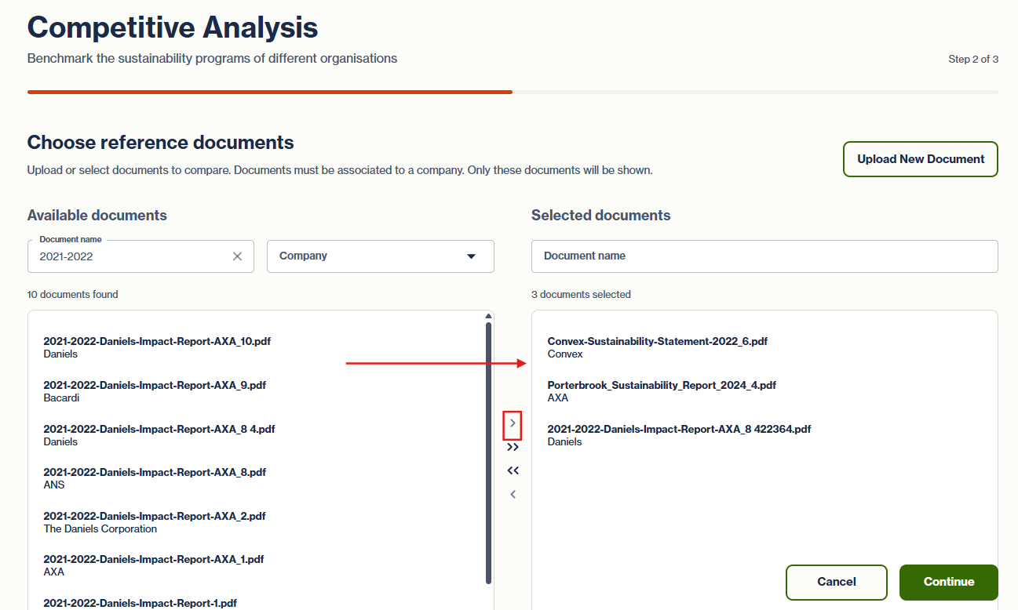Image resolution: width=1018 pixels, height=610 pixels.
Task: Clear the Document name filter with the X icon
Action: point(237,256)
